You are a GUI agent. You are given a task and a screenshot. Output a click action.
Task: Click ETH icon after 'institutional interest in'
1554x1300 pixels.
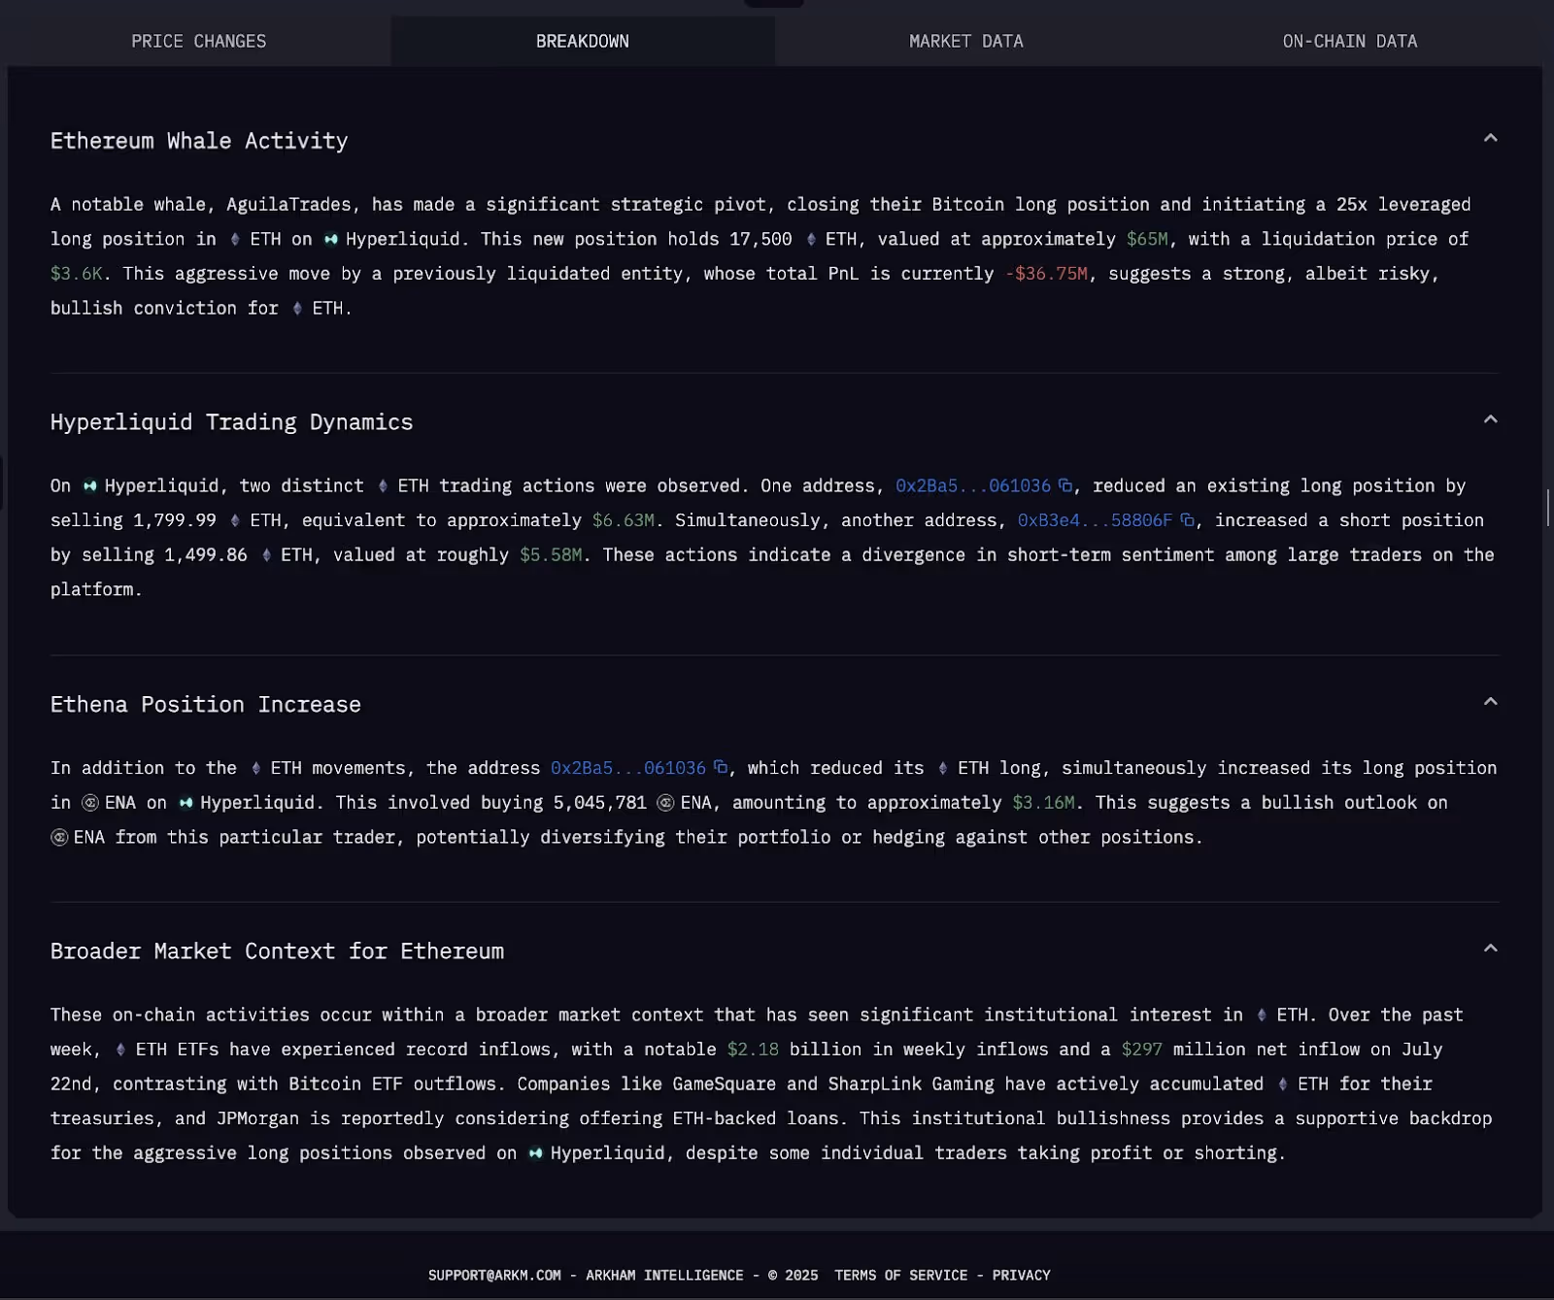pyautogui.click(x=1262, y=1015)
